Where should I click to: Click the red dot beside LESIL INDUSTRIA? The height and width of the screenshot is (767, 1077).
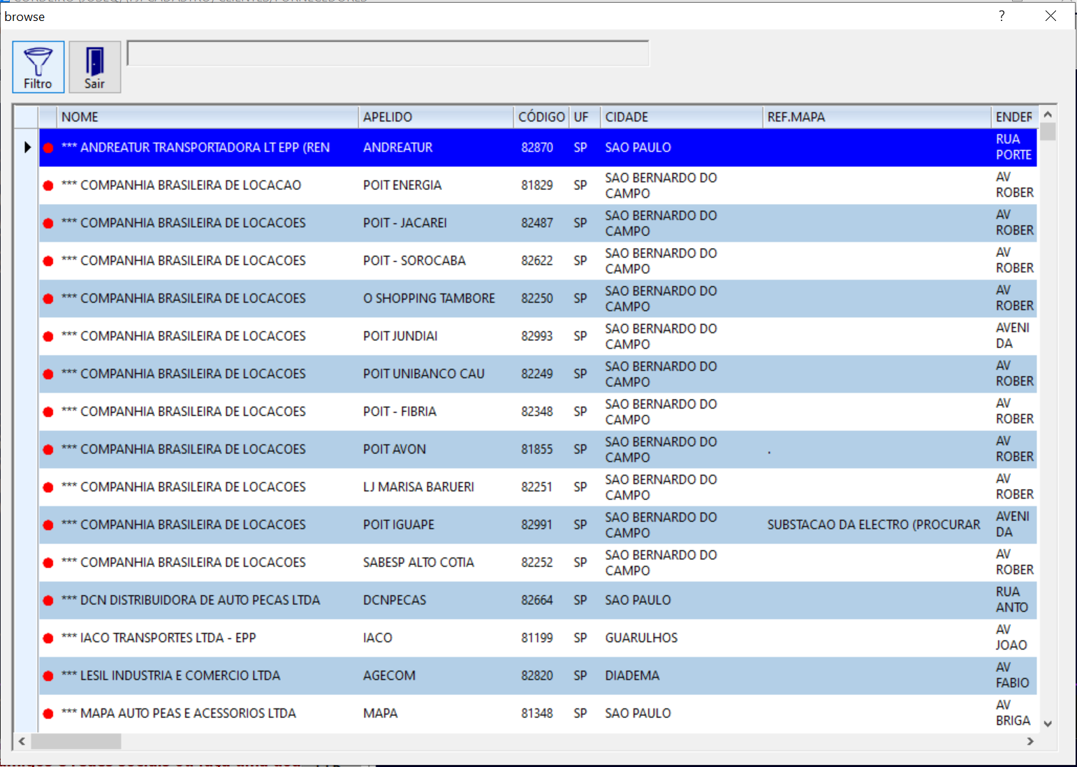click(48, 676)
